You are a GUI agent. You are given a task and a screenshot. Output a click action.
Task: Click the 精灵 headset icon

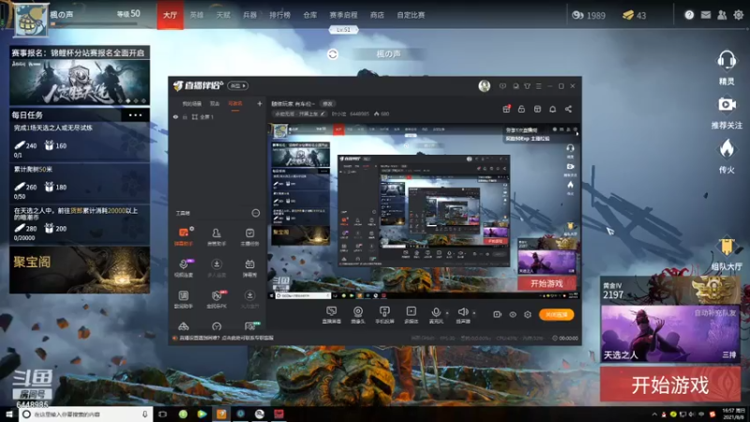tap(727, 61)
